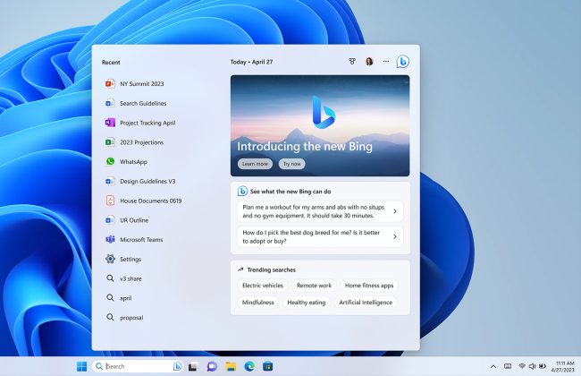Click the battery status icon
The height and width of the screenshot is (376, 581).
pos(543,366)
